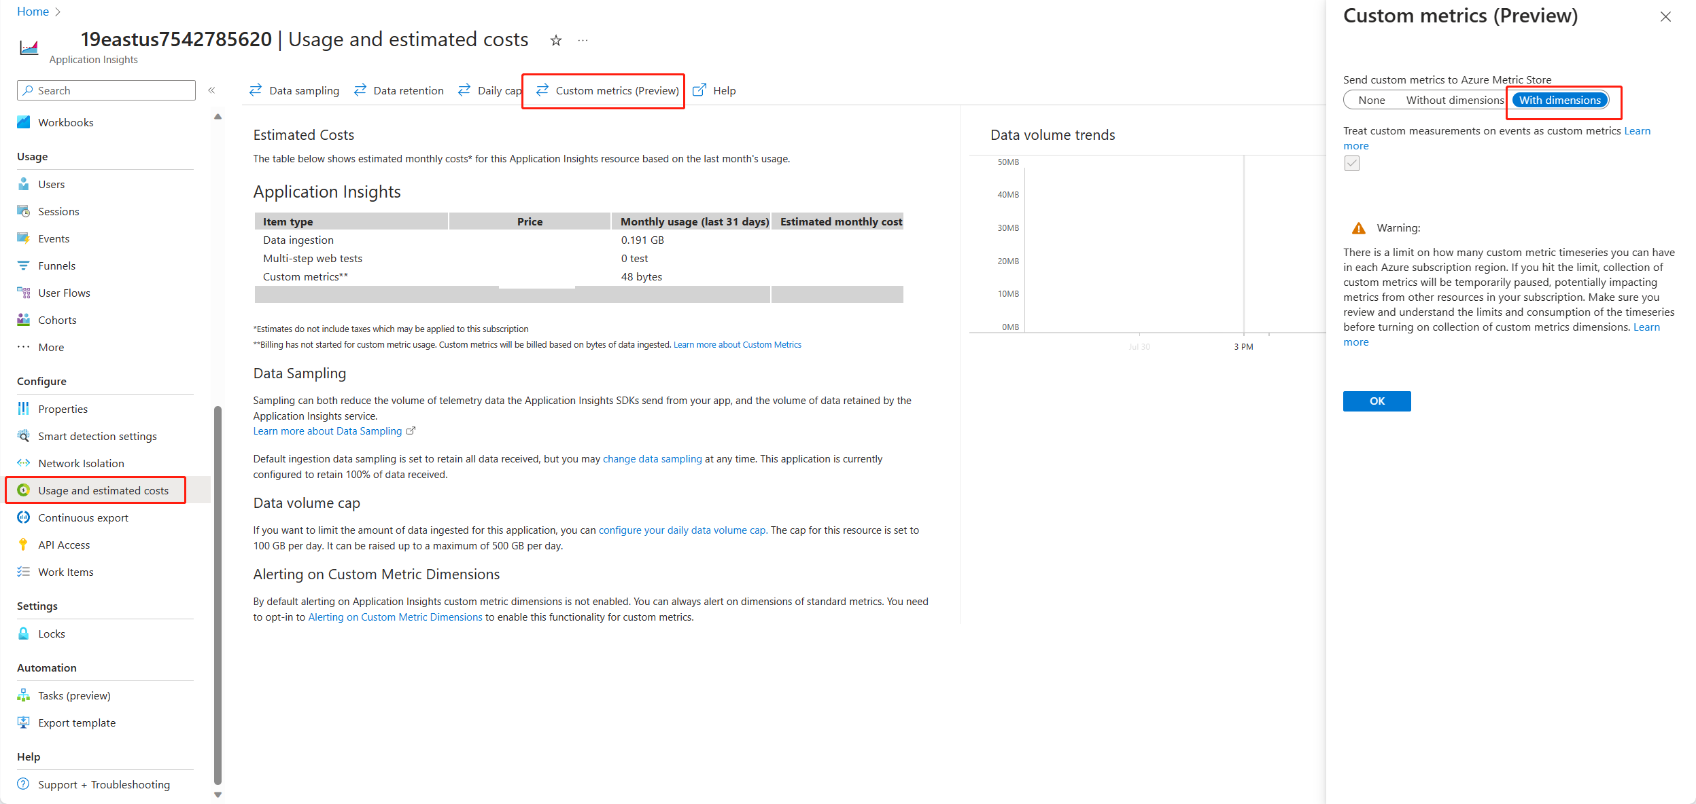The width and height of the screenshot is (1696, 804).
Task: Select the Funnels icon in sidebar
Action: [x=24, y=266]
